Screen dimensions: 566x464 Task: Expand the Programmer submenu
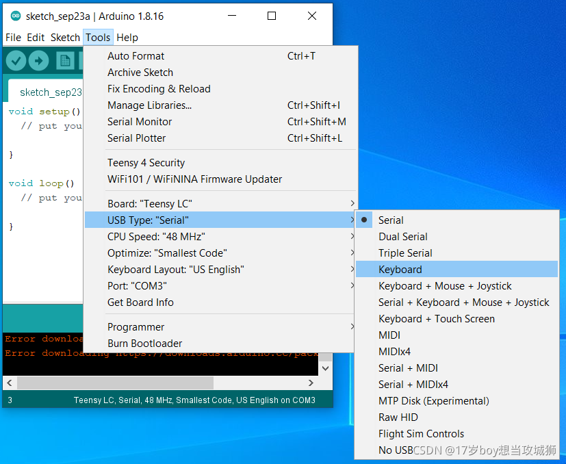coord(220,327)
